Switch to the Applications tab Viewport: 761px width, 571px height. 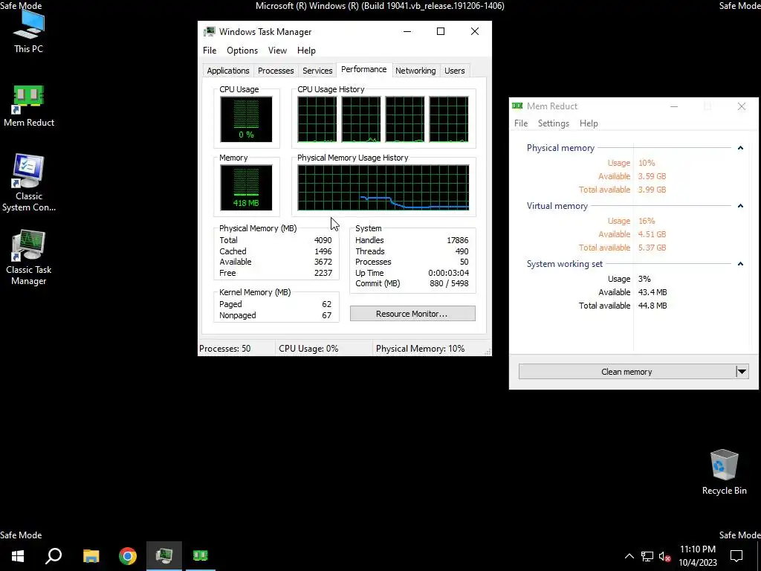(228, 71)
